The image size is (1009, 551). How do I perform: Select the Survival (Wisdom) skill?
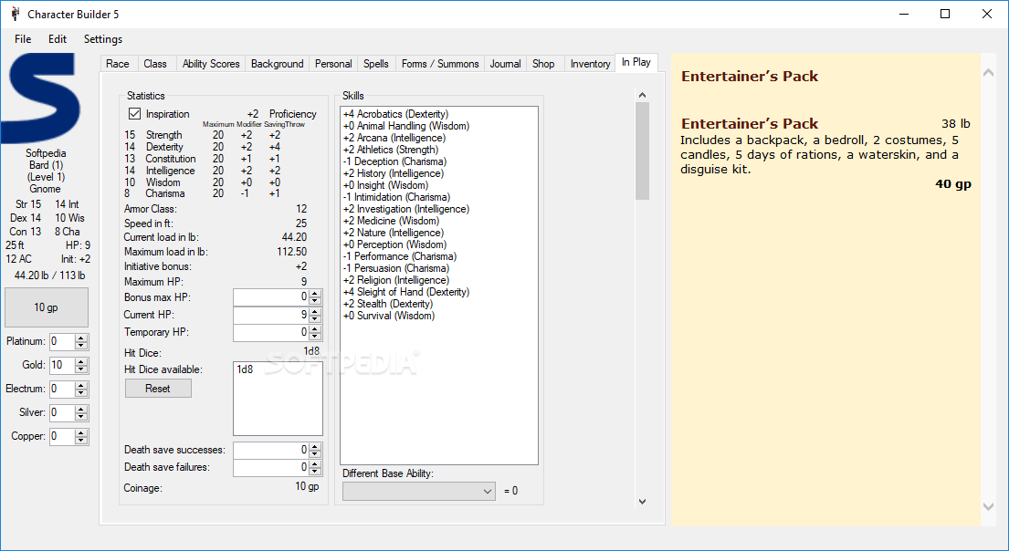[x=389, y=316]
